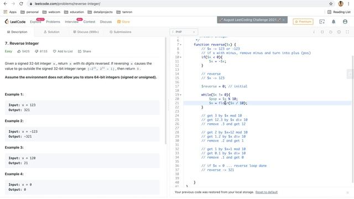354x199 pixels.
Task: Click code line '$pop = $x % 10;'
Action: click(x=223, y=99)
